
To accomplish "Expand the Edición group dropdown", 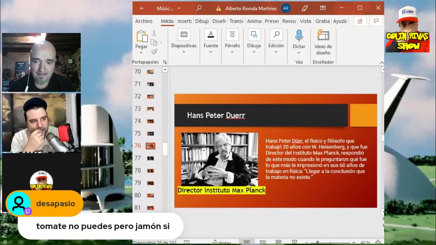I will (x=276, y=52).
